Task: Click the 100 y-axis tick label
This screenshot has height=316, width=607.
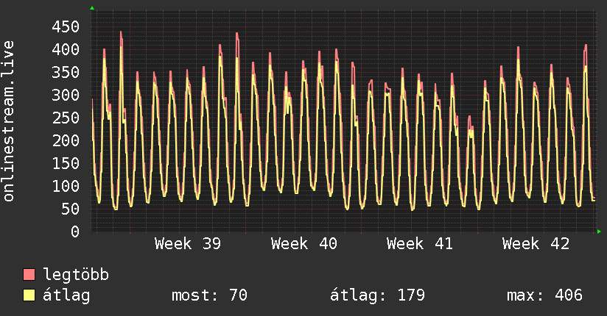Action: click(66, 186)
